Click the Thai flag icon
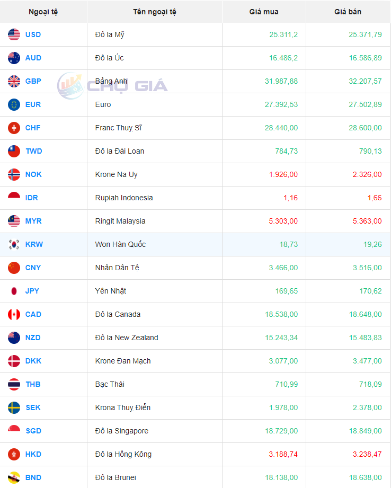 pos(14,385)
